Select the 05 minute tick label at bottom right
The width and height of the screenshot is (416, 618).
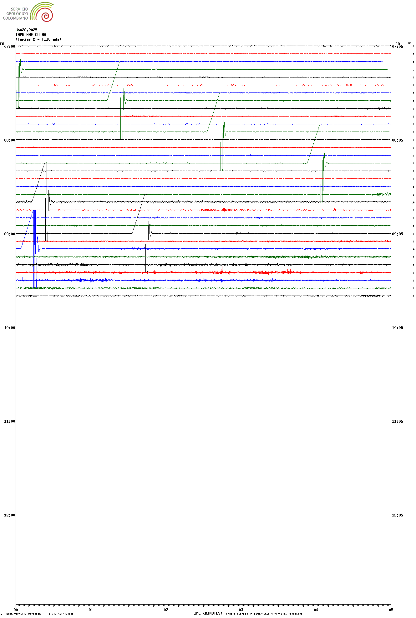click(391, 610)
